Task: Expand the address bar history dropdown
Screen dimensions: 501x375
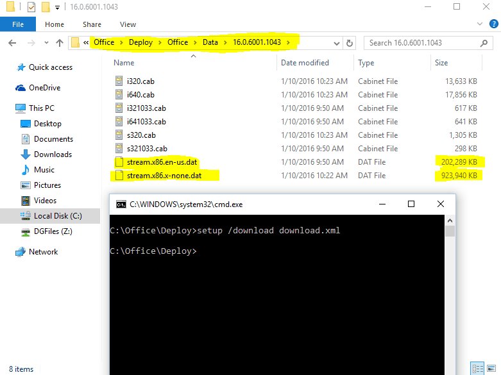Action: click(x=336, y=43)
